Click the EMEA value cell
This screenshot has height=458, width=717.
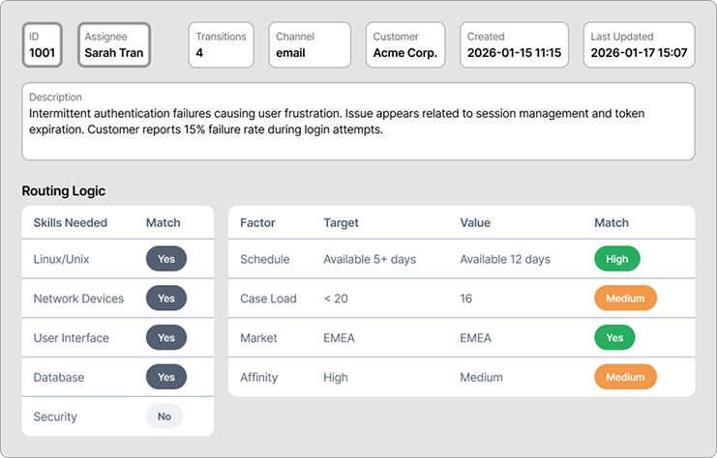(475, 338)
